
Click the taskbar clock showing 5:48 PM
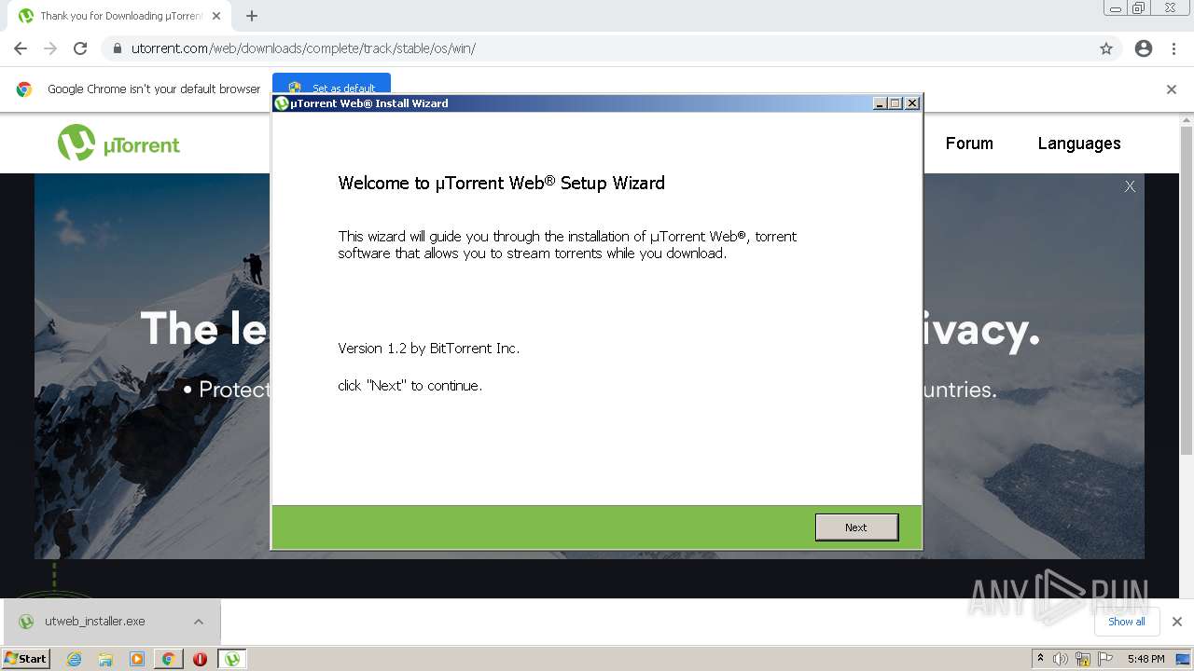point(1145,659)
